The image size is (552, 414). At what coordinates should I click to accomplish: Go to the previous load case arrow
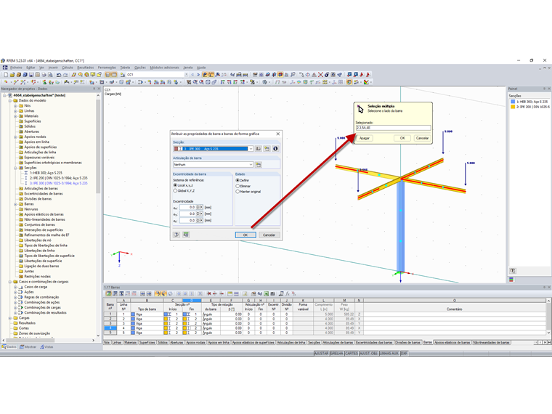click(x=192, y=75)
